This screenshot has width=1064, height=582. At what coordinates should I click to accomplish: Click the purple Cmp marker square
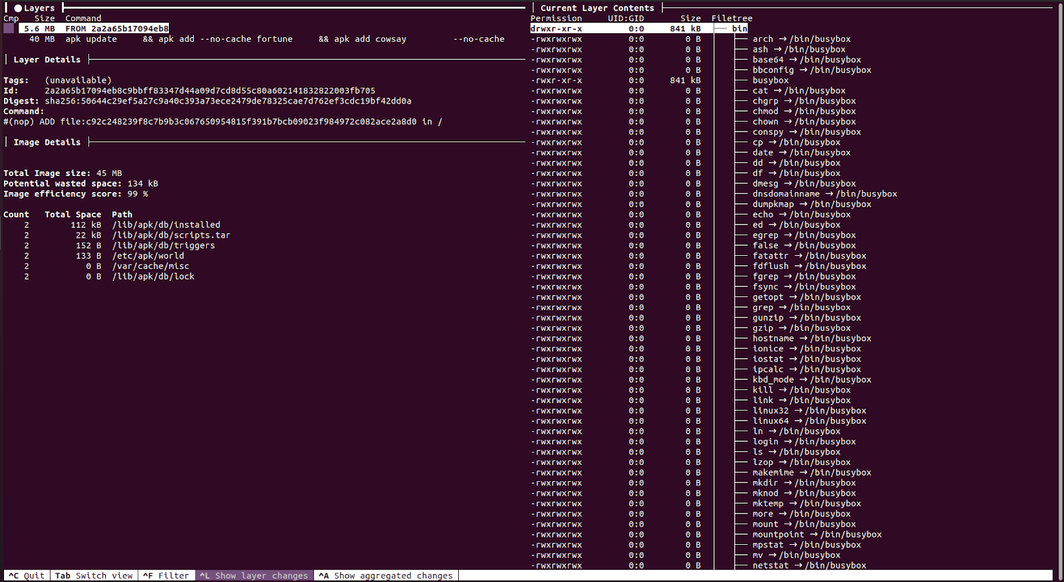9,29
